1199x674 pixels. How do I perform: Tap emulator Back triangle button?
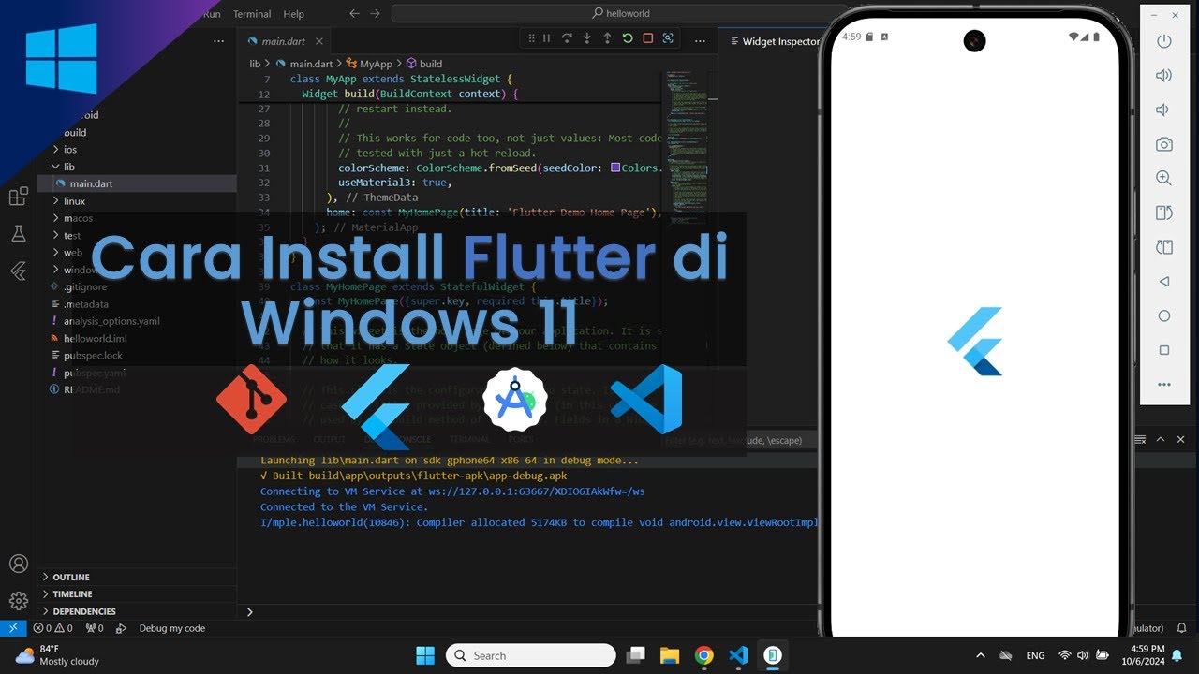pyautogui.click(x=1164, y=281)
